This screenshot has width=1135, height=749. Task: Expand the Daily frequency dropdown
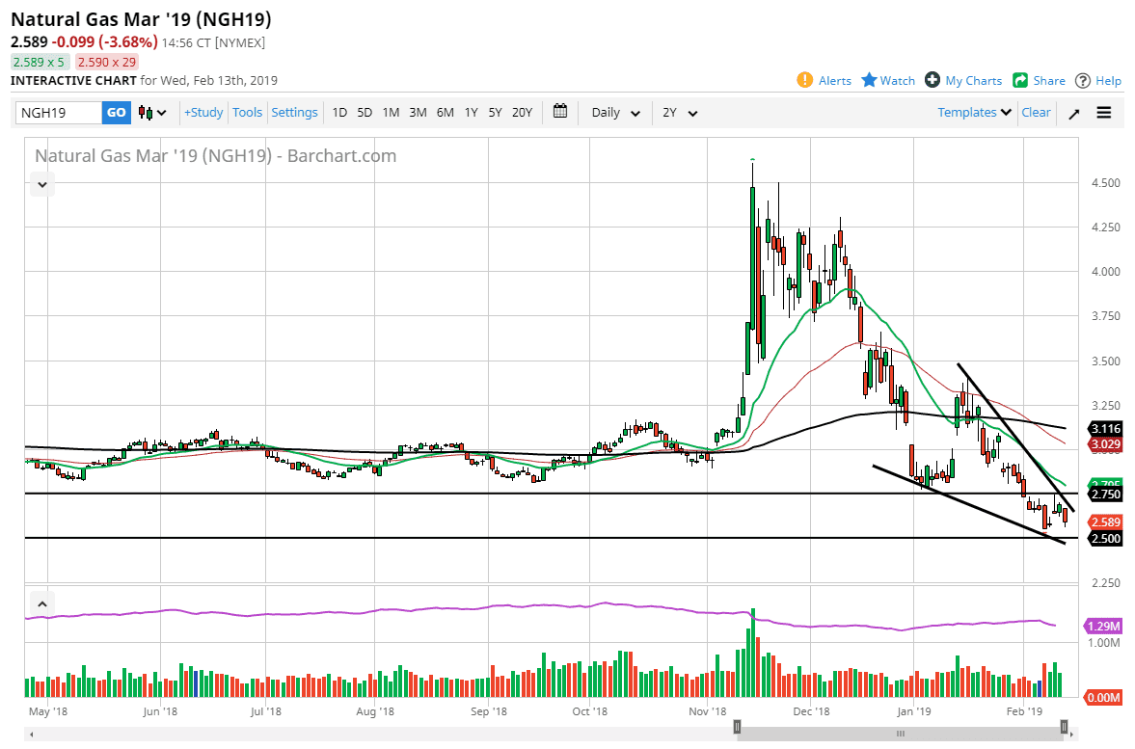coord(615,113)
